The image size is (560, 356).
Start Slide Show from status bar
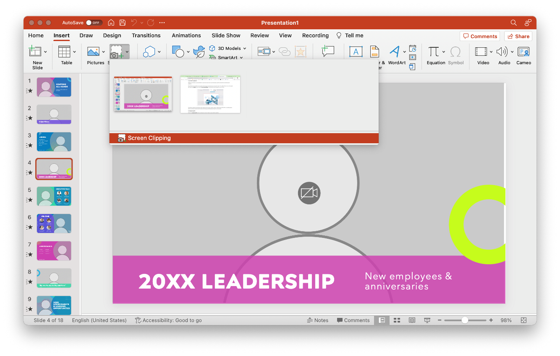(x=427, y=320)
